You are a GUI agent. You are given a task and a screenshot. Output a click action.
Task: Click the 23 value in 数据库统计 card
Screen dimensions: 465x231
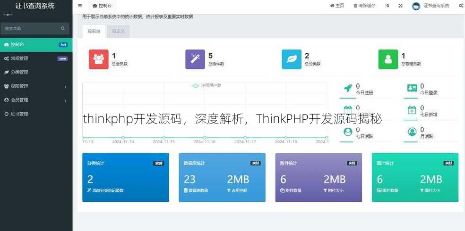coord(190,179)
